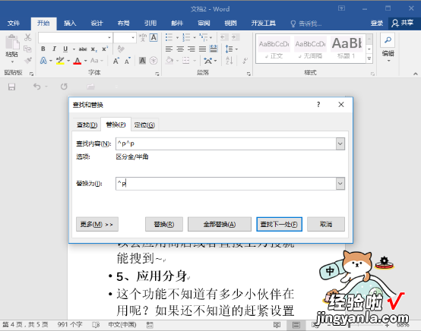Image resolution: width=421 pixels, height=331 pixels.
Task: Click the Decrease Indent icon
Action: click(224, 37)
